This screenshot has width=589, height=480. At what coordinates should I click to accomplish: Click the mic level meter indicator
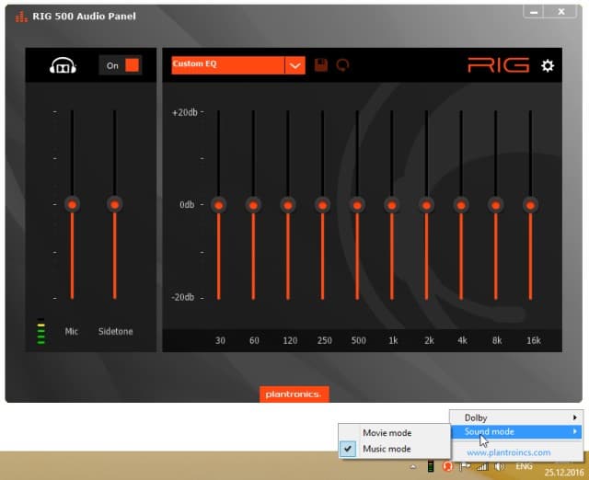[40, 331]
